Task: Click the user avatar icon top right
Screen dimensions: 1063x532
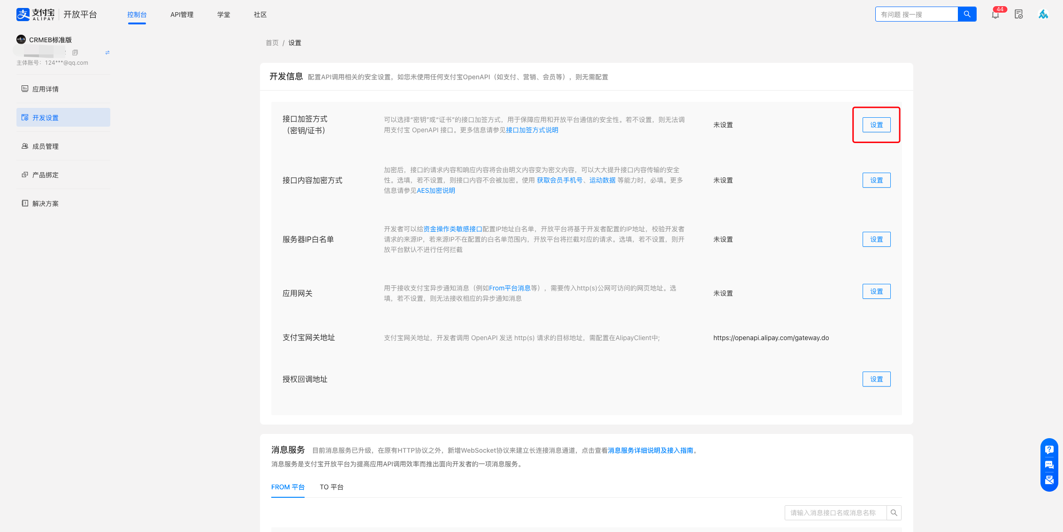Action: tap(1043, 15)
